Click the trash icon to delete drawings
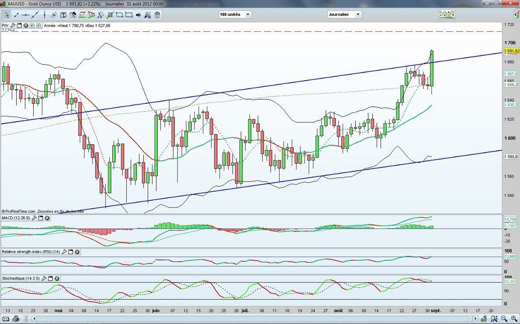Screen dimensions: 520x324 tap(157, 15)
